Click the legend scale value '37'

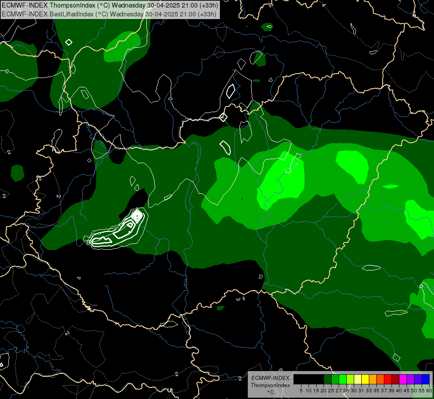click(x=384, y=391)
